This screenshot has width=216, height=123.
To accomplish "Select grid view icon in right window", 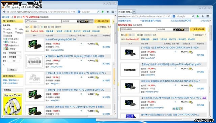I will (x=130, y=35).
